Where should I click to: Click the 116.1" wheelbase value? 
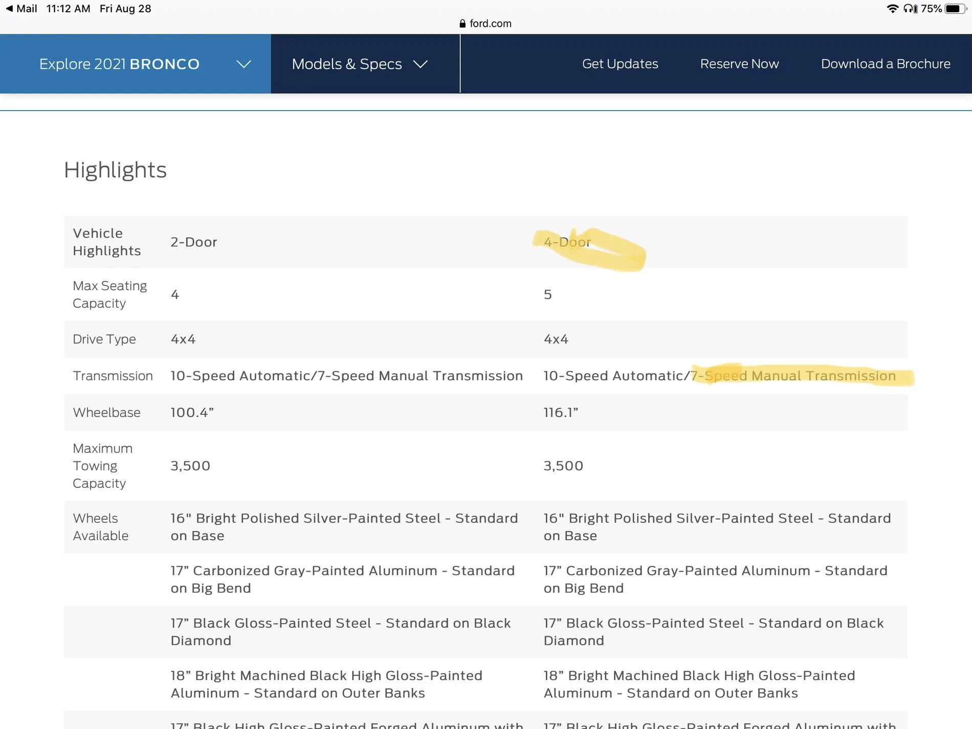[561, 413]
